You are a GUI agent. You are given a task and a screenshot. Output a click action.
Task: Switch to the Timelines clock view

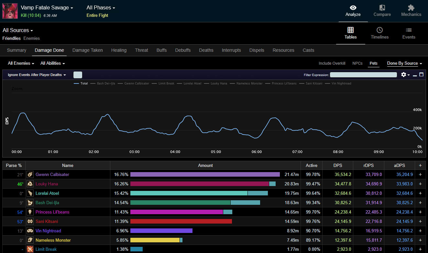point(380,33)
